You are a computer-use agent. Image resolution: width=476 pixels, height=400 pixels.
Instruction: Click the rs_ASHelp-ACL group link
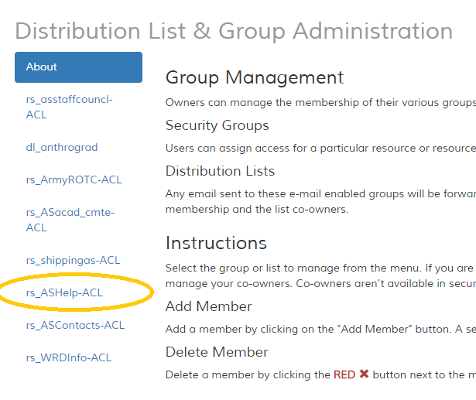point(64,293)
